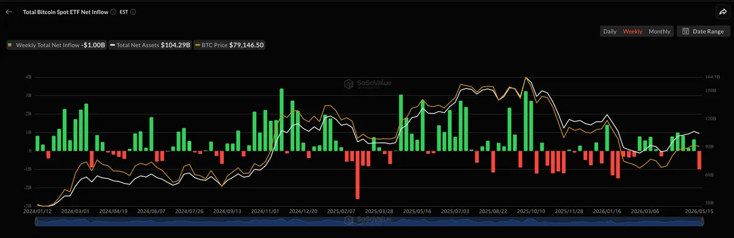
Task: Switch to the Daily view
Action: click(x=610, y=31)
